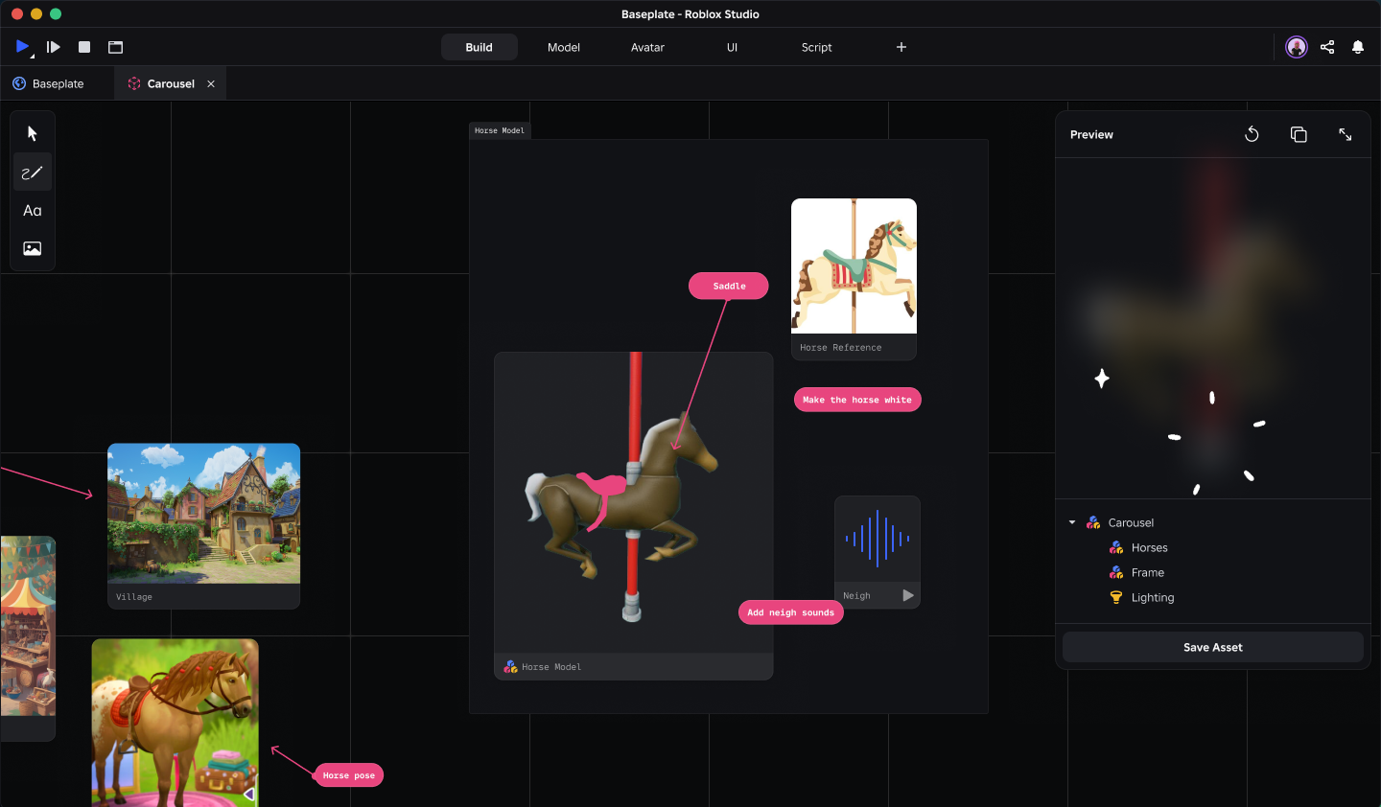Click the yellow macOS minimize button
Image resolution: width=1381 pixels, height=807 pixels.
coord(36,14)
